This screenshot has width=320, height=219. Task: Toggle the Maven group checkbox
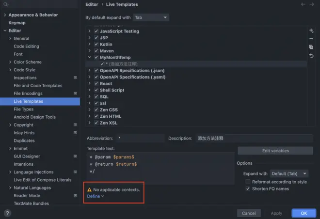click(96, 51)
